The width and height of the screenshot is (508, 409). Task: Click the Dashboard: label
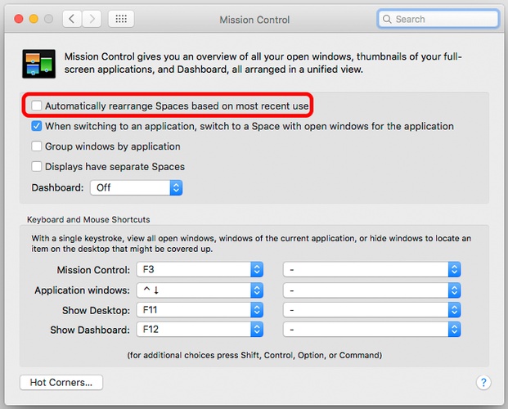coord(57,187)
